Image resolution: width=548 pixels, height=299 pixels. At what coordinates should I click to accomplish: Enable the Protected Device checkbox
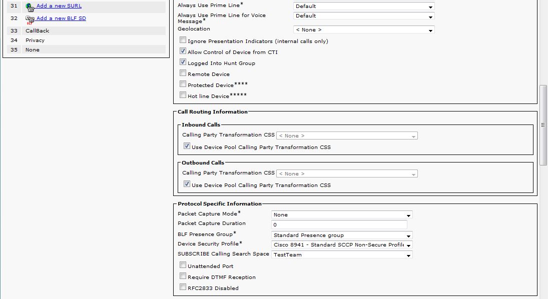(183, 84)
